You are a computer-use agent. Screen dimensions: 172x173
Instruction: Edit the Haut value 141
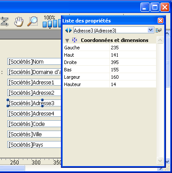(133, 55)
